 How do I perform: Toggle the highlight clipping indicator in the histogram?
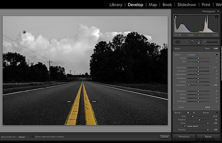pyautogui.click(x=216, y=17)
